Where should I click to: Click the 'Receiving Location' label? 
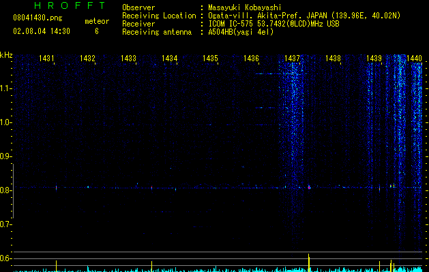pyautogui.click(x=159, y=16)
